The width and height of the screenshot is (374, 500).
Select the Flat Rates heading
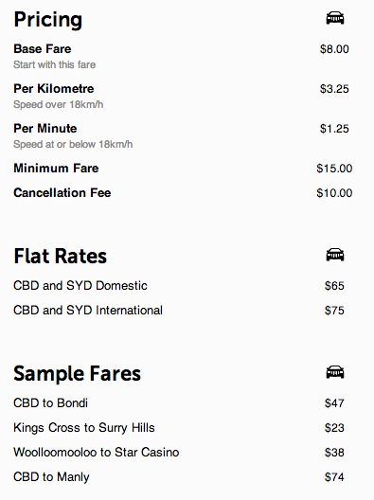pyautogui.click(x=60, y=256)
